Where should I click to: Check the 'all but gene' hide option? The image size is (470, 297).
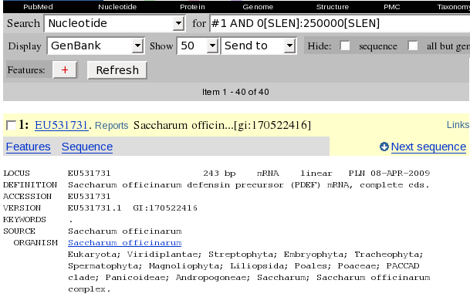pos(413,46)
